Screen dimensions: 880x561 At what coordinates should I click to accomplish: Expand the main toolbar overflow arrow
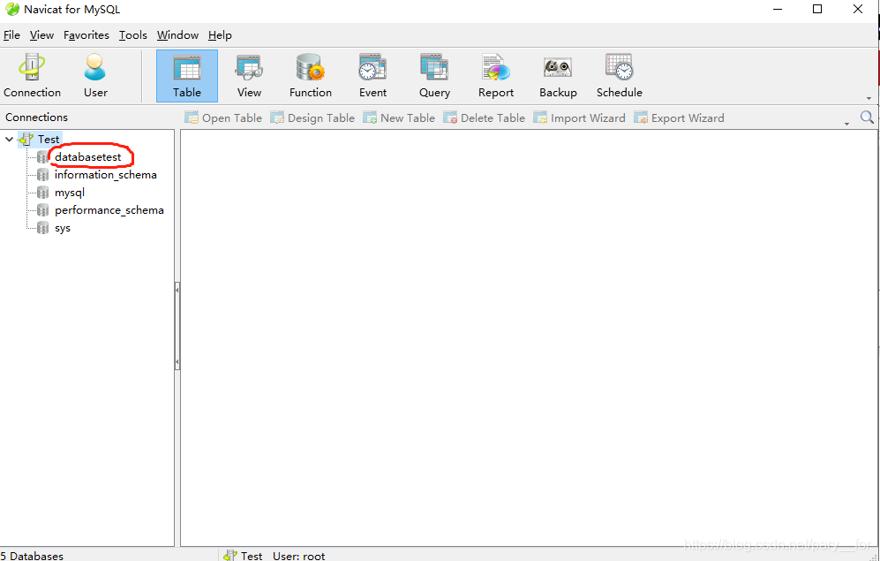tap(869, 98)
